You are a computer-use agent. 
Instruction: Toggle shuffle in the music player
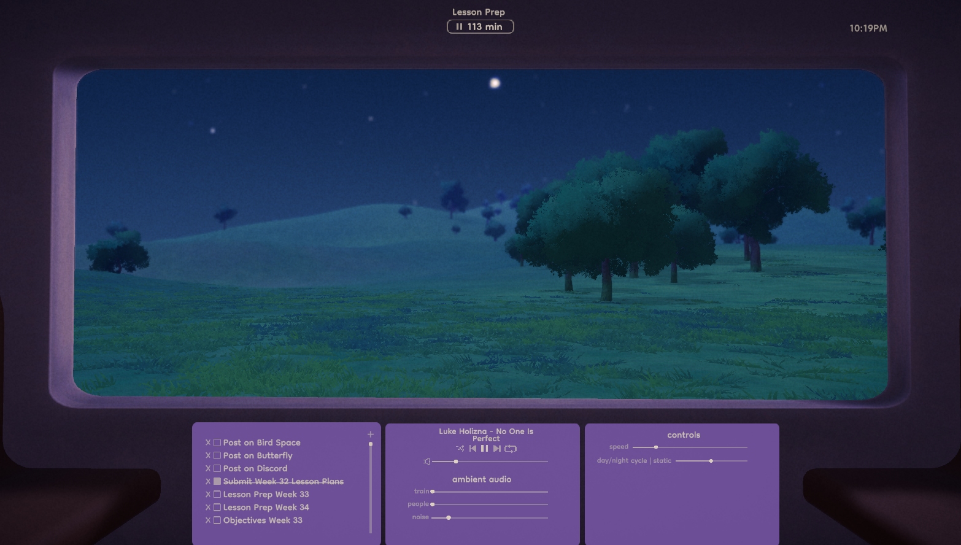point(460,449)
